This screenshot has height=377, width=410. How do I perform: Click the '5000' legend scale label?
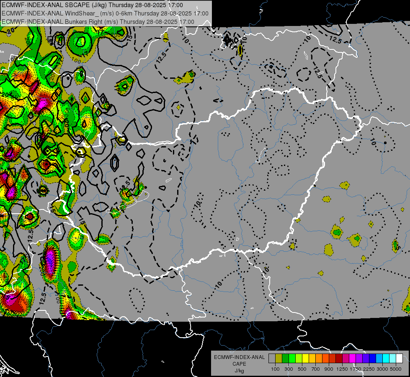pyautogui.click(x=396, y=369)
